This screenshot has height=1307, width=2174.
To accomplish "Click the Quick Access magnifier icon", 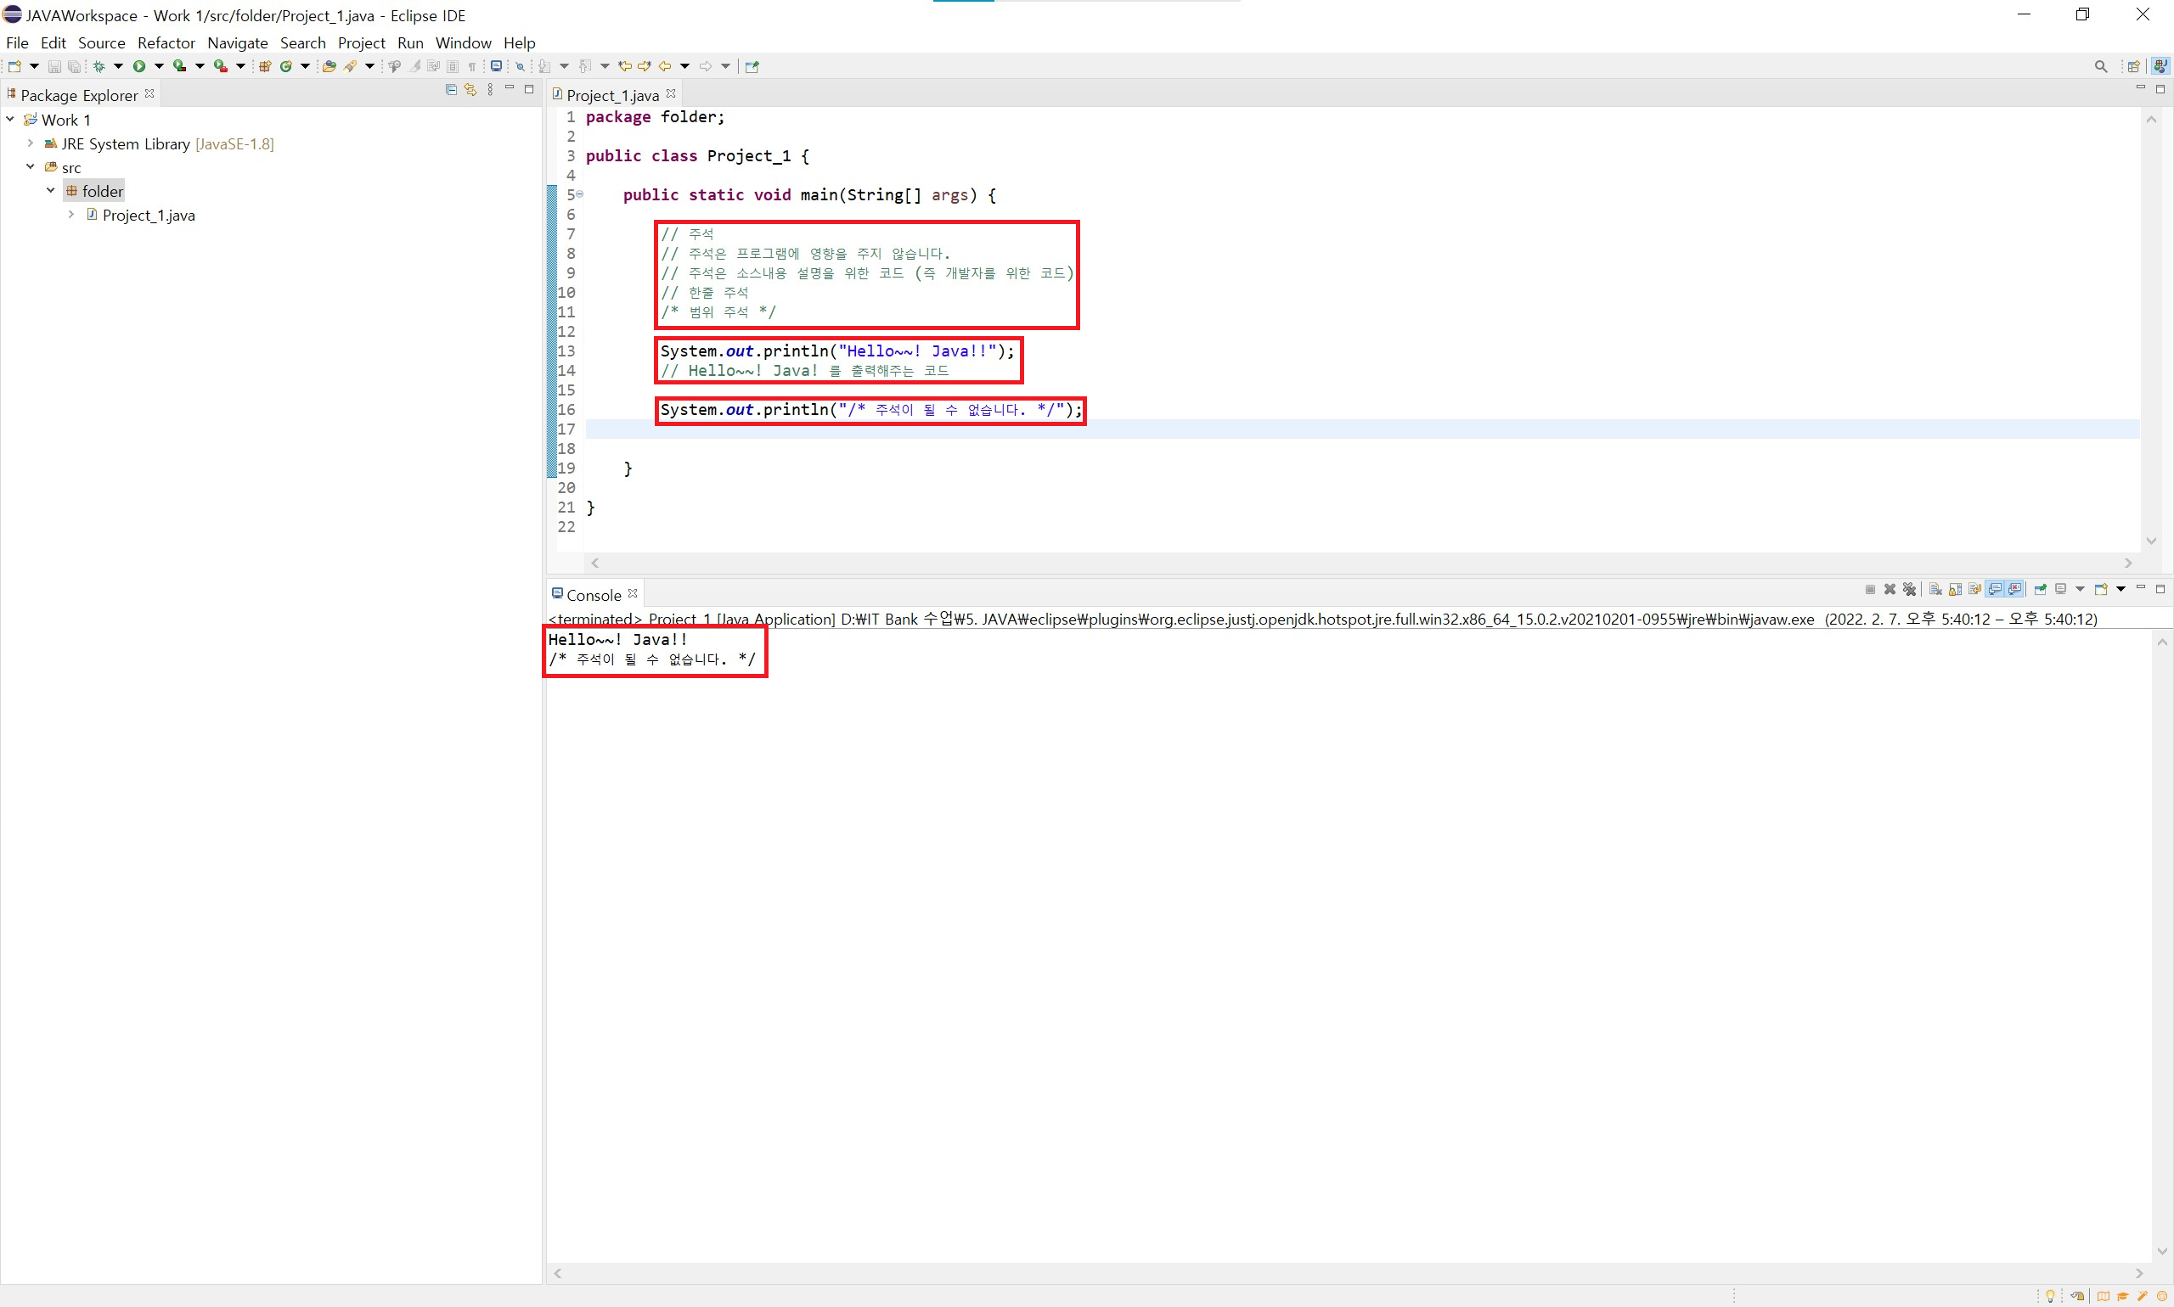I will coord(2101,66).
